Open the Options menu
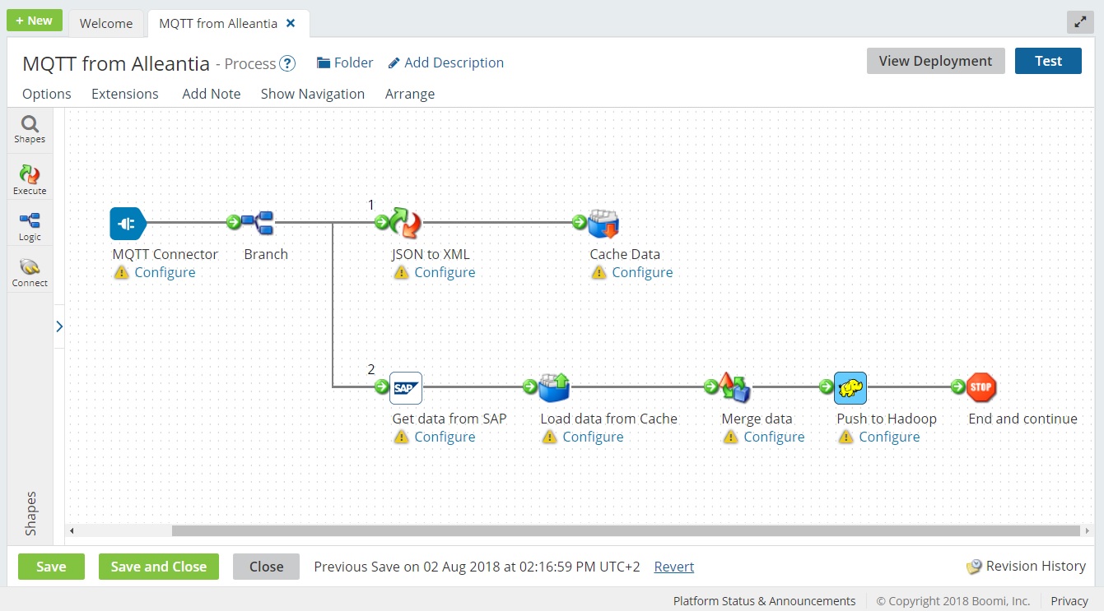The height and width of the screenshot is (611, 1104). click(x=47, y=94)
